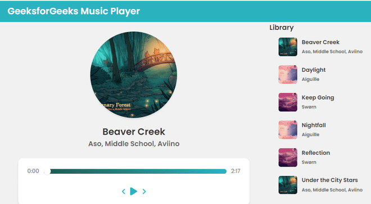Skip to previous track arrow

(123, 192)
